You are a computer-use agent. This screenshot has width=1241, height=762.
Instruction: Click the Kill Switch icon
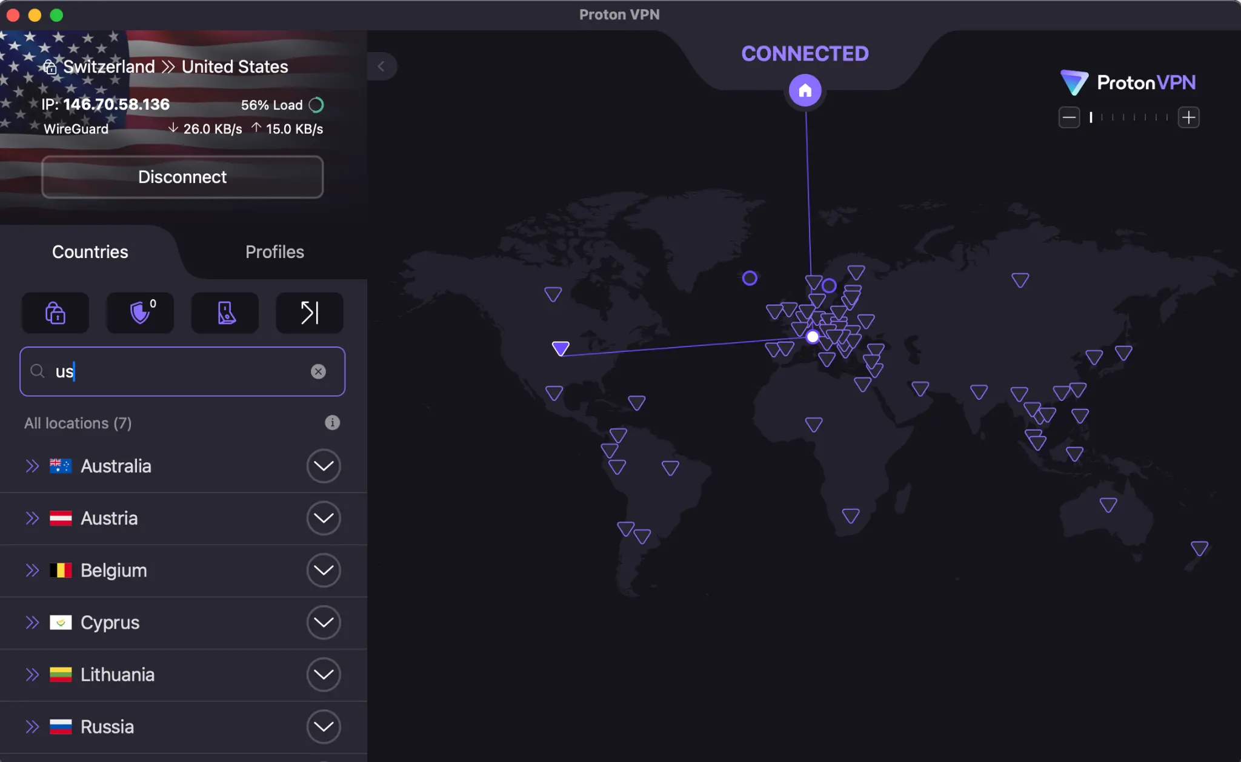point(224,313)
